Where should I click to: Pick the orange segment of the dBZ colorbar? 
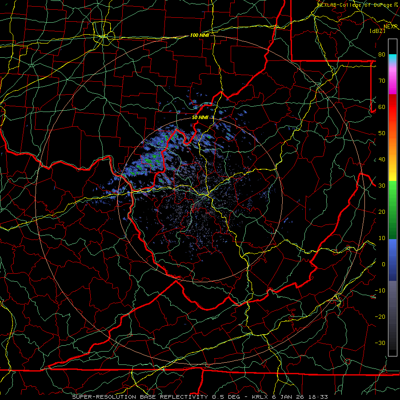(x=392, y=147)
